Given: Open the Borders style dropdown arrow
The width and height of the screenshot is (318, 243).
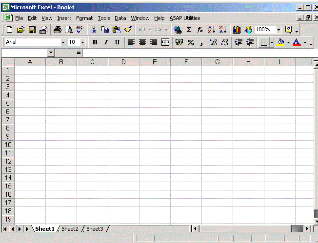Looking at the screenshot, I should click(272, 42).
